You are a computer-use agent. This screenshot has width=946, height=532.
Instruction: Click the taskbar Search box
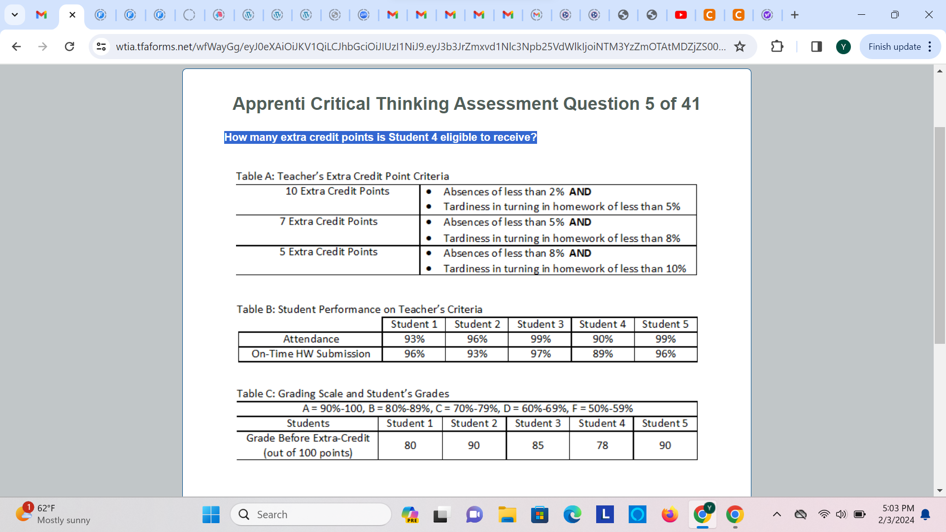click(310, 515)
